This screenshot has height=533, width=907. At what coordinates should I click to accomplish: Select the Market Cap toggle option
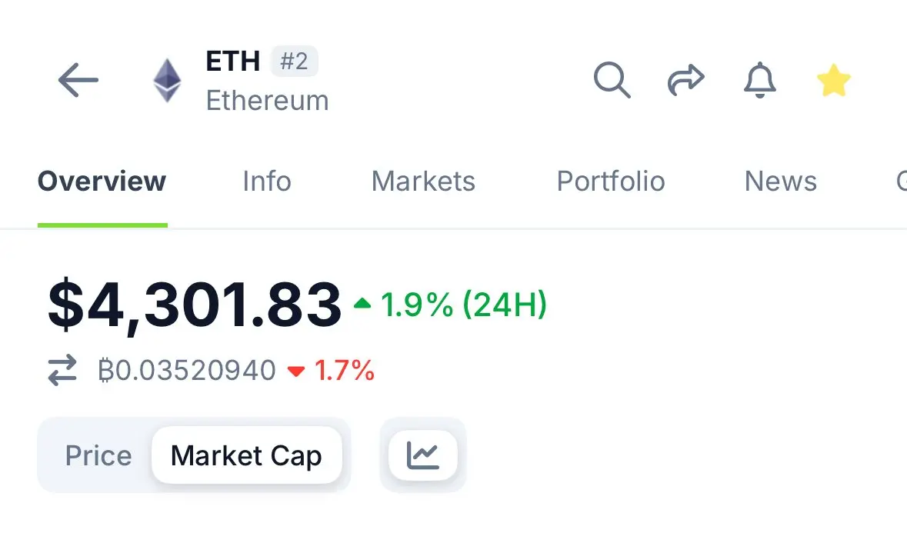(x=246, y=455)
